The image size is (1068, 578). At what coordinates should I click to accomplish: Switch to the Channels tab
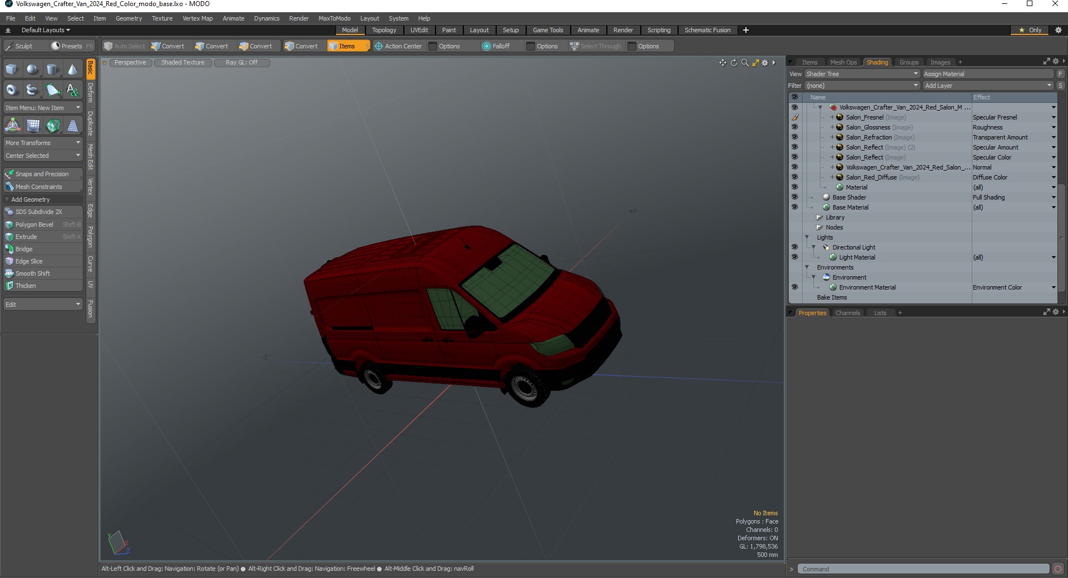[x=847, y=313]
